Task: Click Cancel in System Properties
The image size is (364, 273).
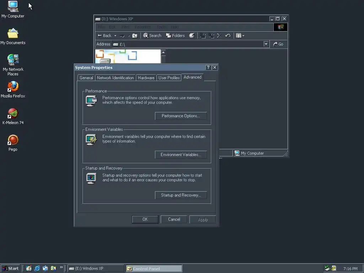Action: 174,219
